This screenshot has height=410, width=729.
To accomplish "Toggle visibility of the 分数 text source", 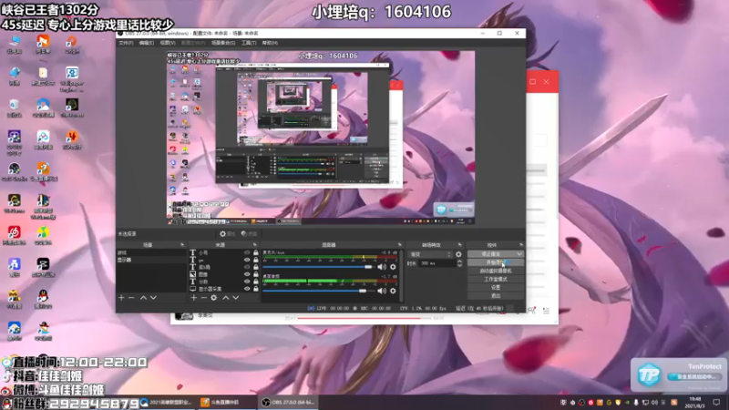I will tap(247, 282).
